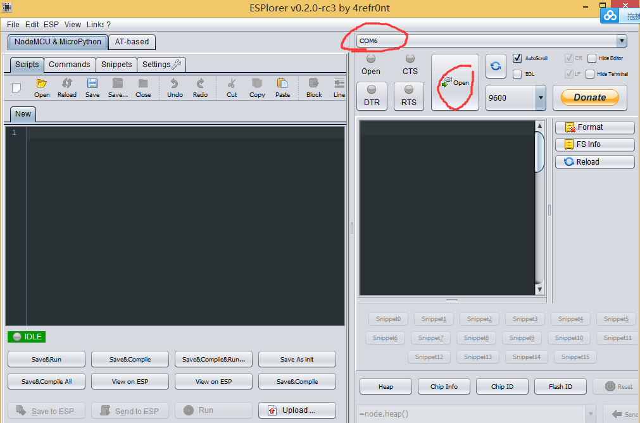Check the EOL checkbox
Image resolution: width=640 pixels, height=423 pixels.
(517, 74)
